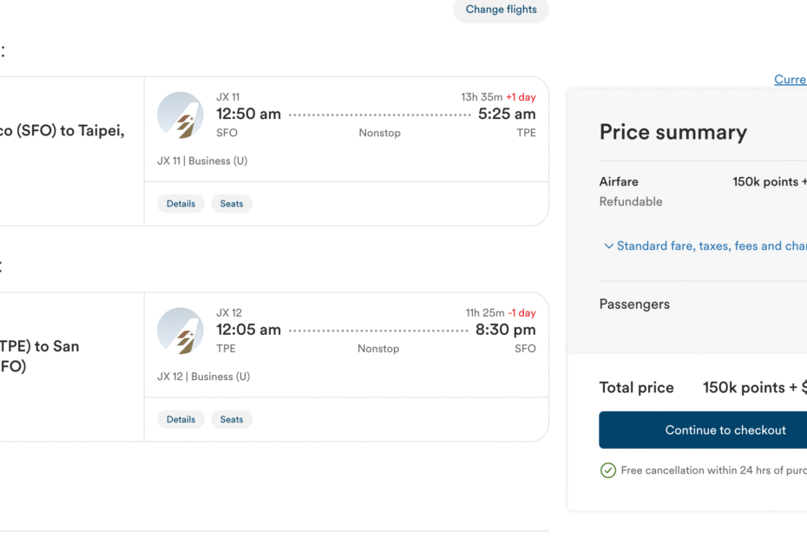Expand Standard fare, taxes, fees breakdown
The height and width of the screenshot is (538, 807).
coord(705,246)
